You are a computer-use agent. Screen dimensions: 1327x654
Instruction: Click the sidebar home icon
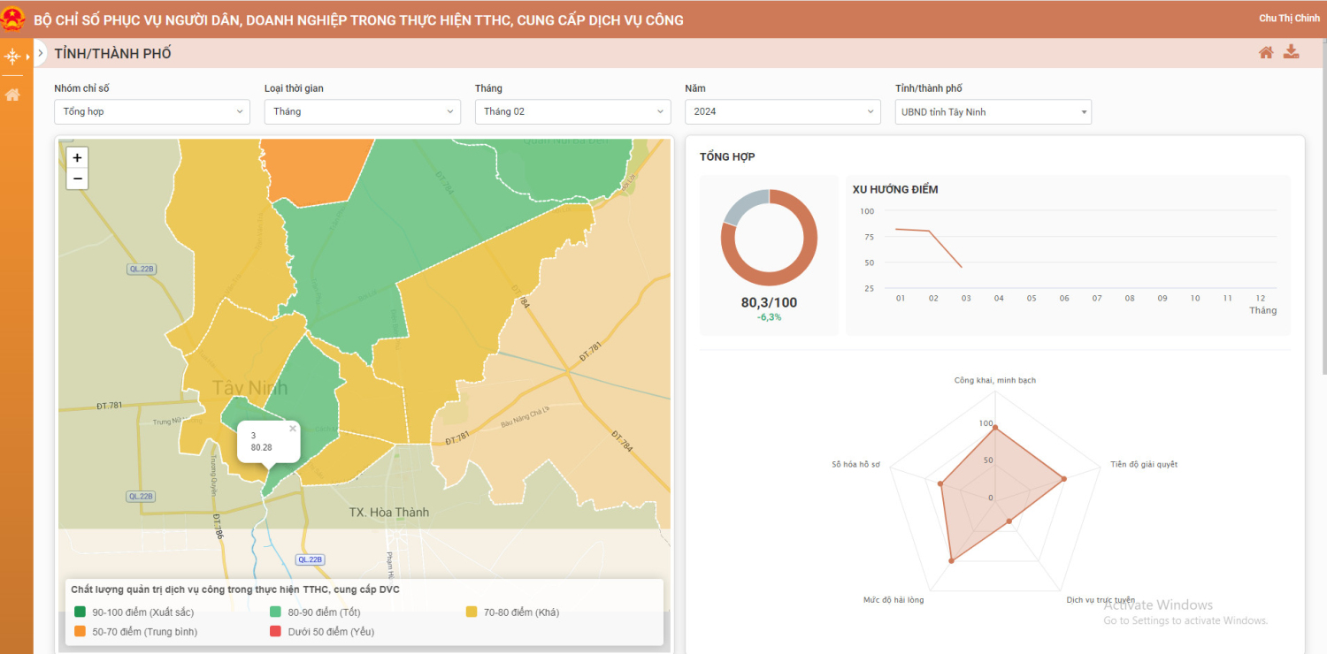point(12,95)
